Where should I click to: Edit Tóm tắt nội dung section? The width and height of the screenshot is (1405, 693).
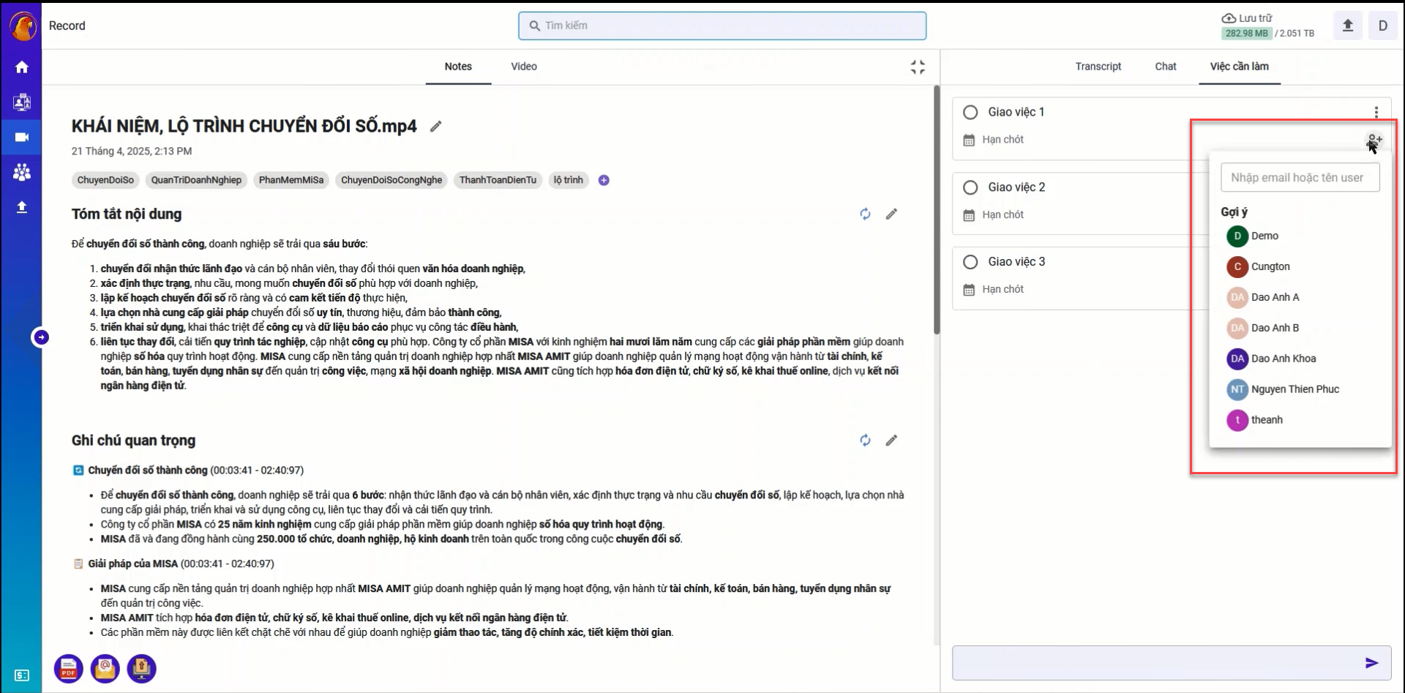point(891,214)
